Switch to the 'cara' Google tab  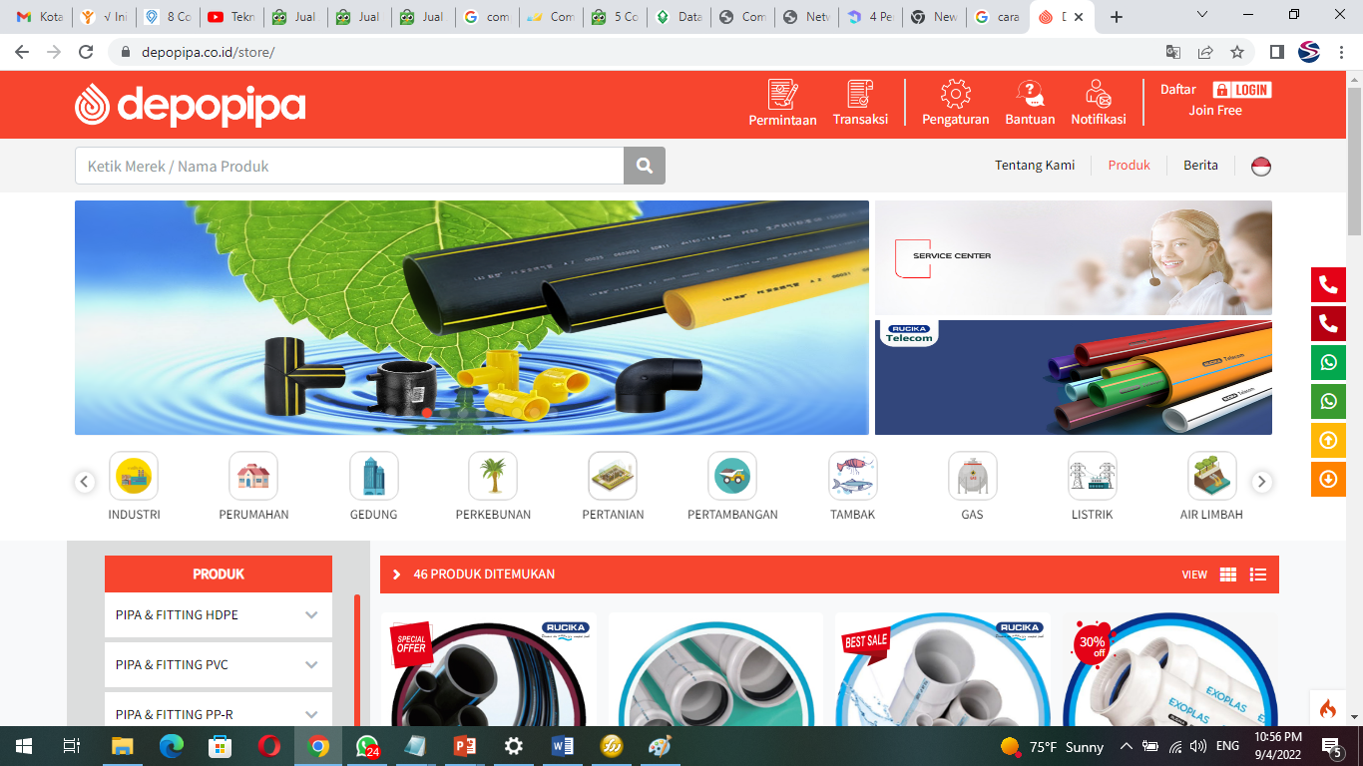[997, 17]
